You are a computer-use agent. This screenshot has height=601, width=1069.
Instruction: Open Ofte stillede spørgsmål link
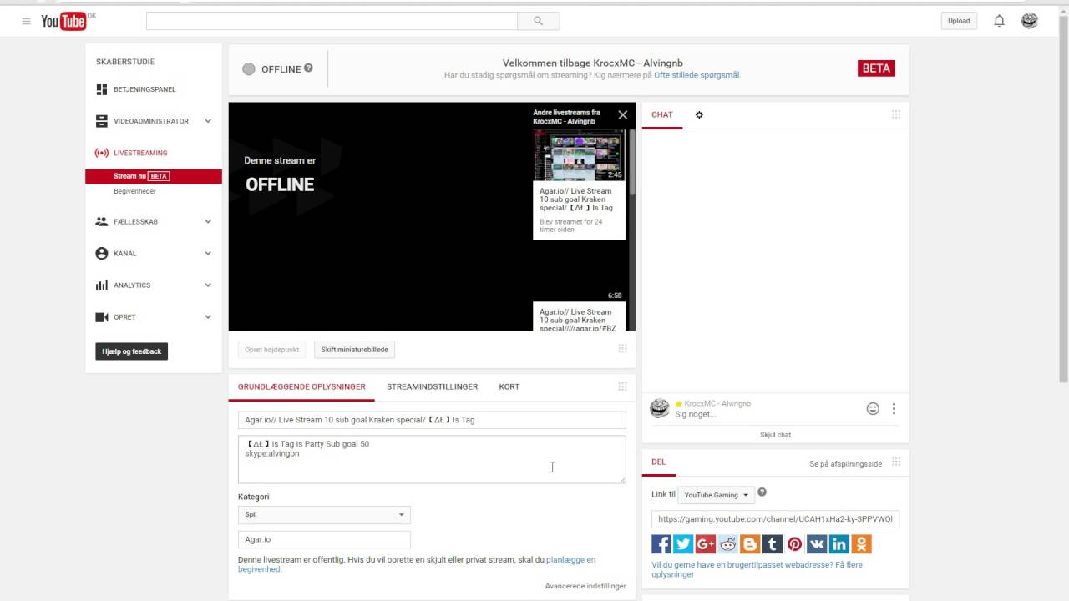pyautogui.click(x=697, y=75)
